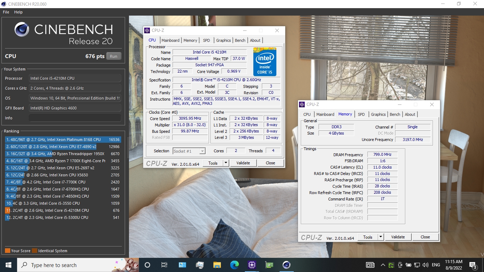Click the green tray icon beside the chevron
The image size is (484, 272).
[391, 265]
